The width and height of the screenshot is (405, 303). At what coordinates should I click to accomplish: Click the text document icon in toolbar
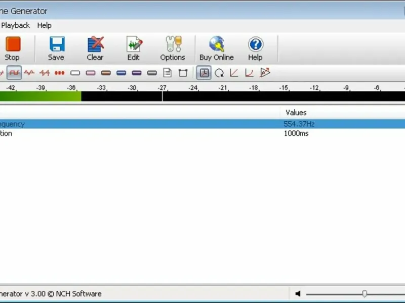168,73
